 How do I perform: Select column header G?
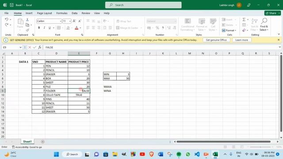(110, 53)
